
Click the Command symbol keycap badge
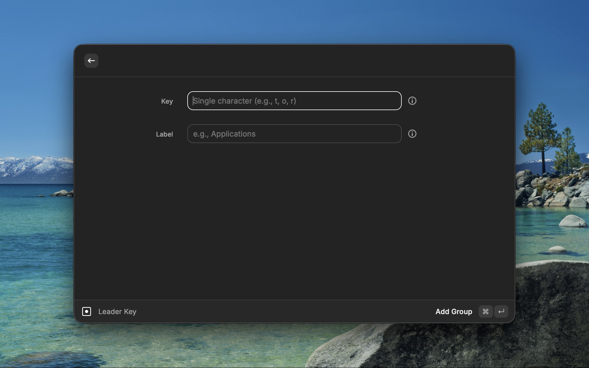coord(486,311)
